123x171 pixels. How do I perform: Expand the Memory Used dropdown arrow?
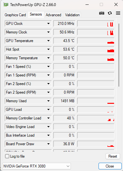pyautogui.click(x=48, y=101)
